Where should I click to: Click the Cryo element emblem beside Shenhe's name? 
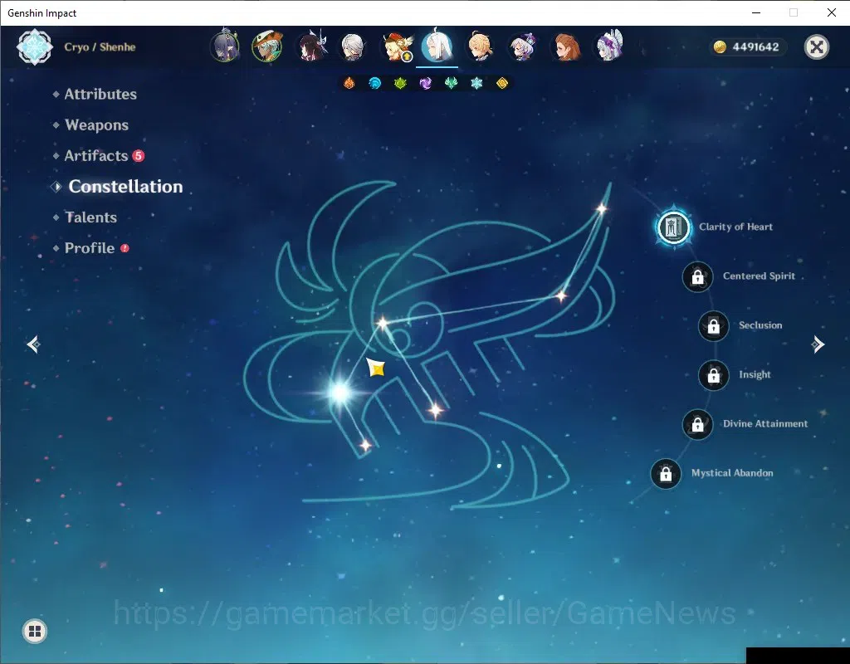pos(35,47)
